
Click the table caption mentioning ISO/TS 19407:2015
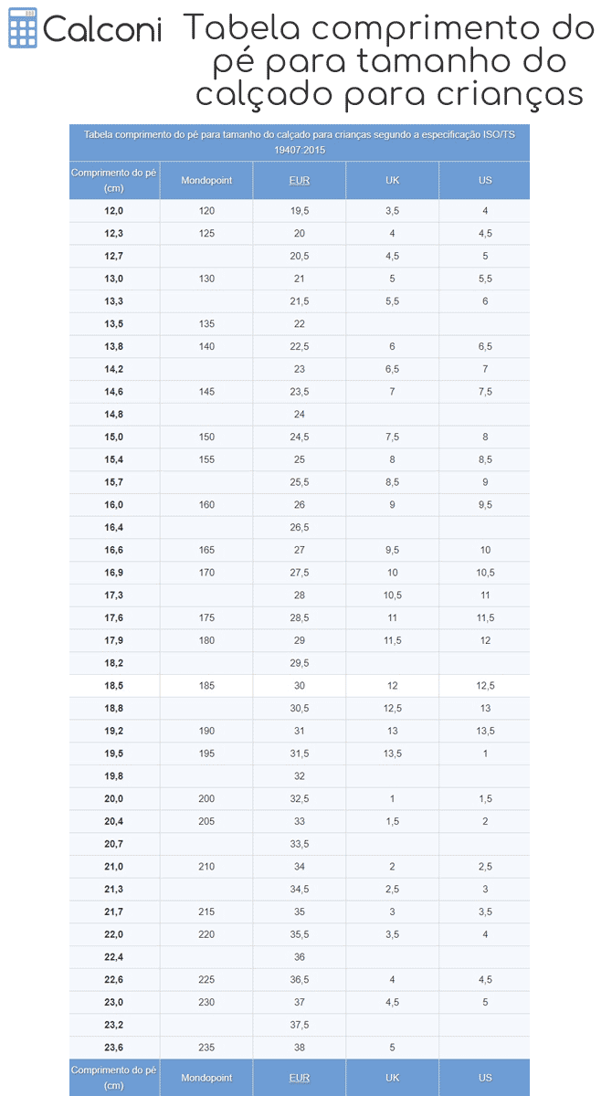pos(300,142)
